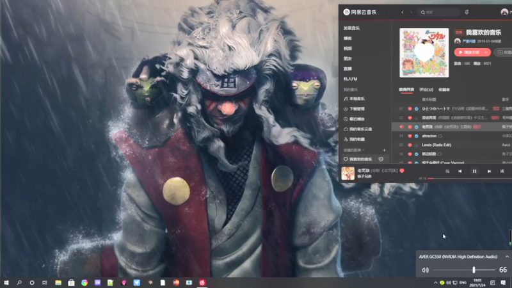Image resolution: width=512 pixels, height=288 pixels.
Task: Switch to the 歌曲列表 tab
Action: pyautogui.click(x=406, y=90)
